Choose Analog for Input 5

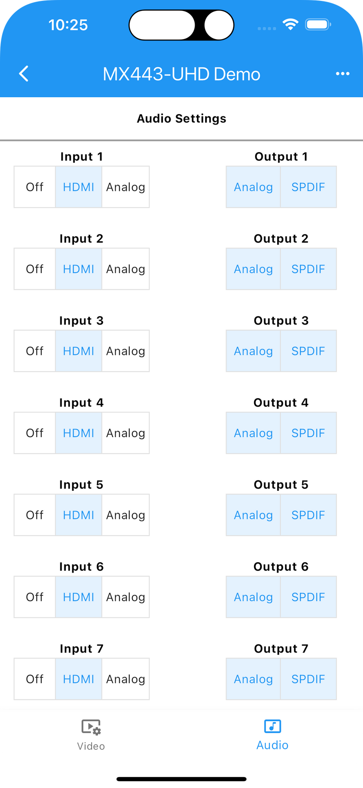click(126, 515)
